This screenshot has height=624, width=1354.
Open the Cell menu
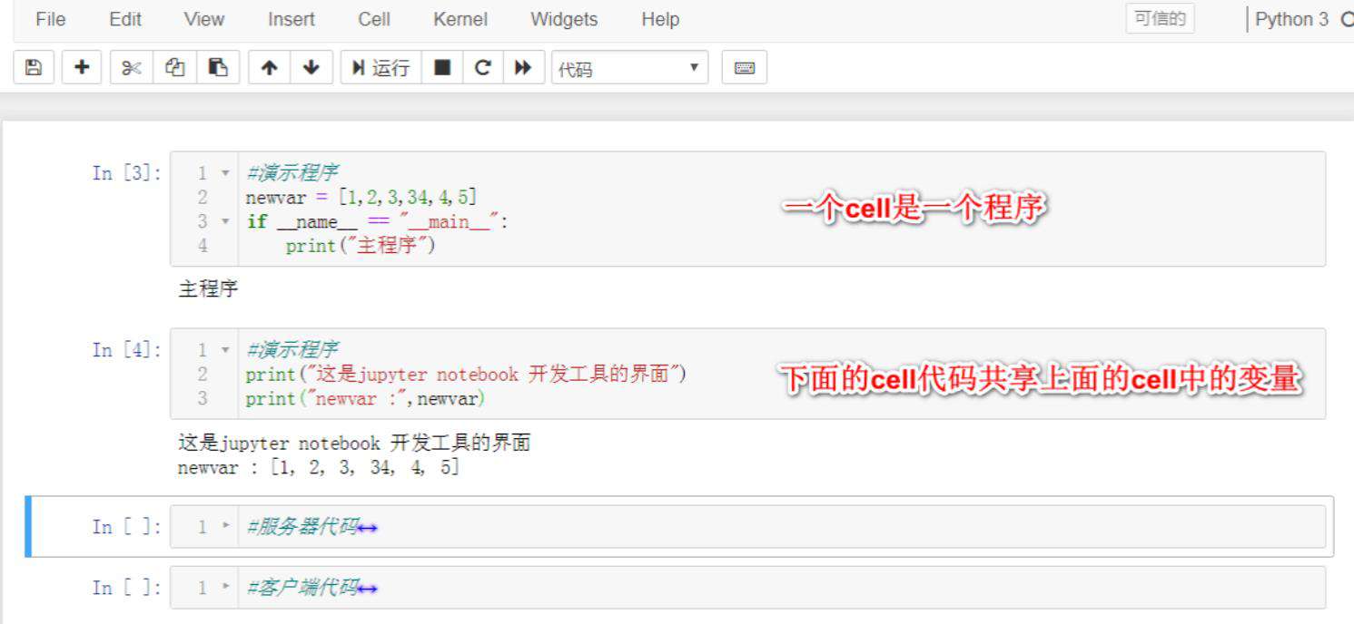click(374, 19)
